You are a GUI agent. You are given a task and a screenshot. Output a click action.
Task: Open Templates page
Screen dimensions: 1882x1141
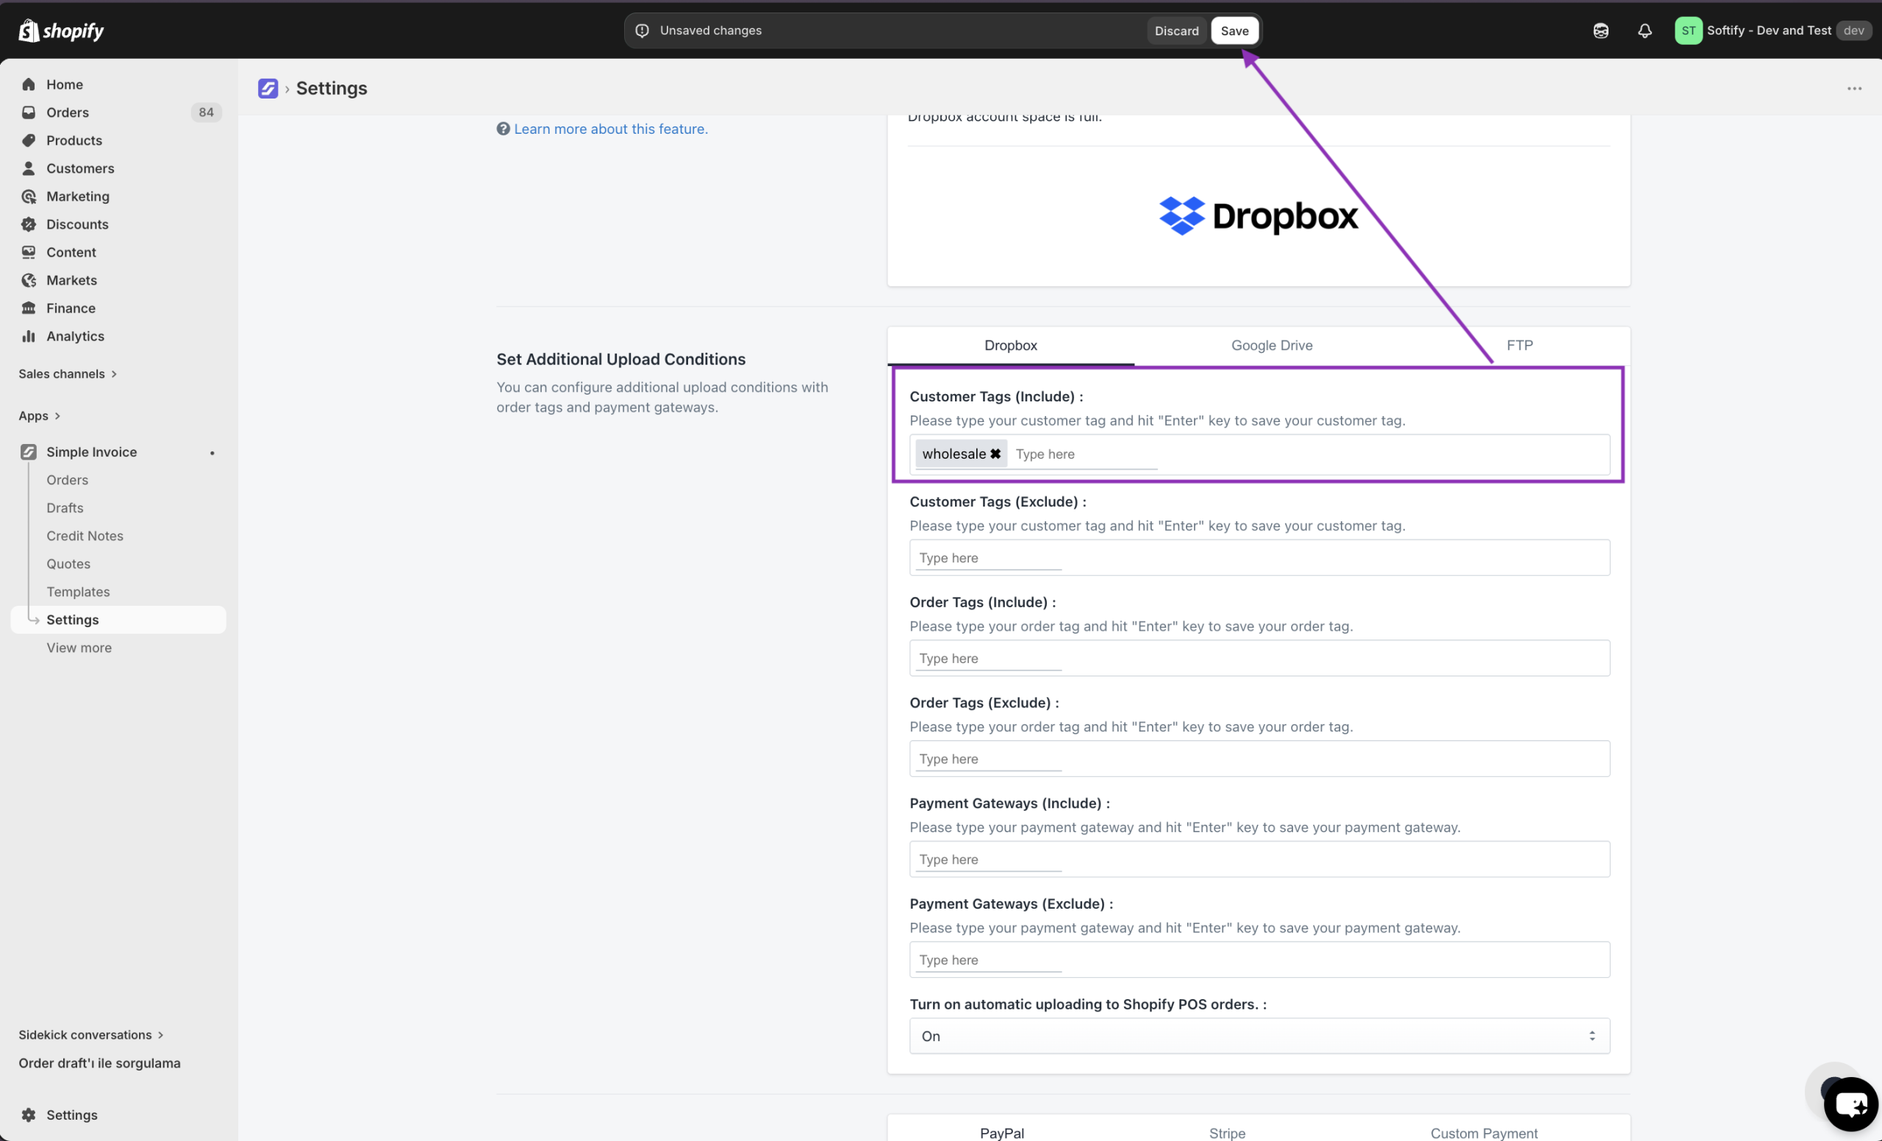[78, 591]
